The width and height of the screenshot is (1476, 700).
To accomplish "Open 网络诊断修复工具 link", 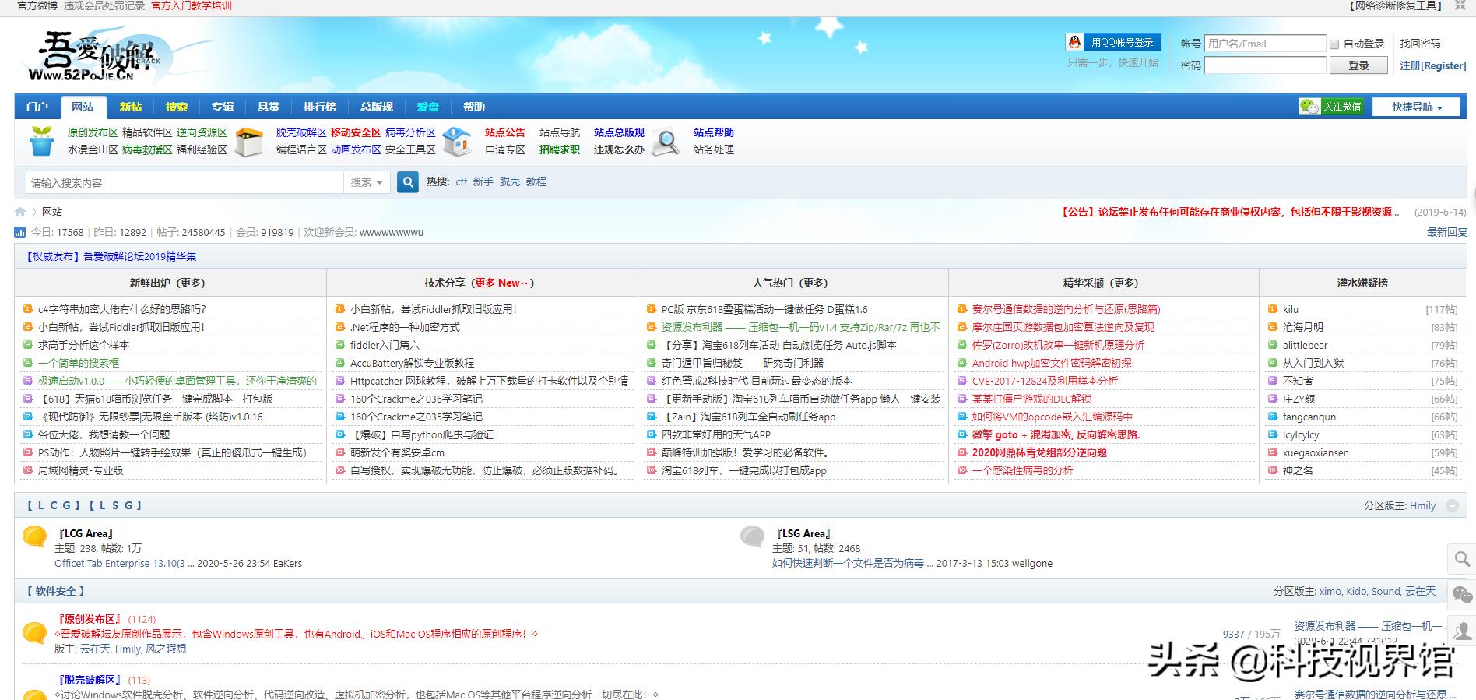I will click(1396, 5).
